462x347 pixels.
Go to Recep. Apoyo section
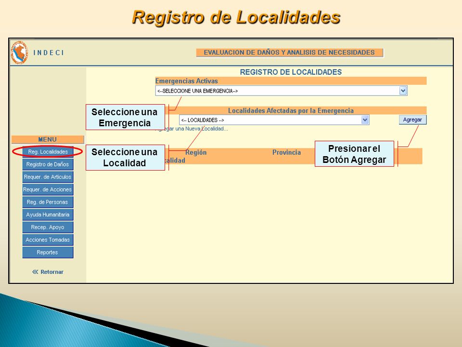click(48, 227)
